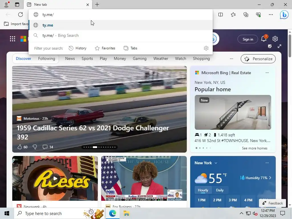Like the Cadillac article thumbs up
The height and width of the screenshot is (219, 292).
click(x=20, y=147)
